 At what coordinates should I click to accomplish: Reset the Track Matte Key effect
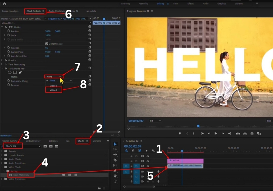90,68
